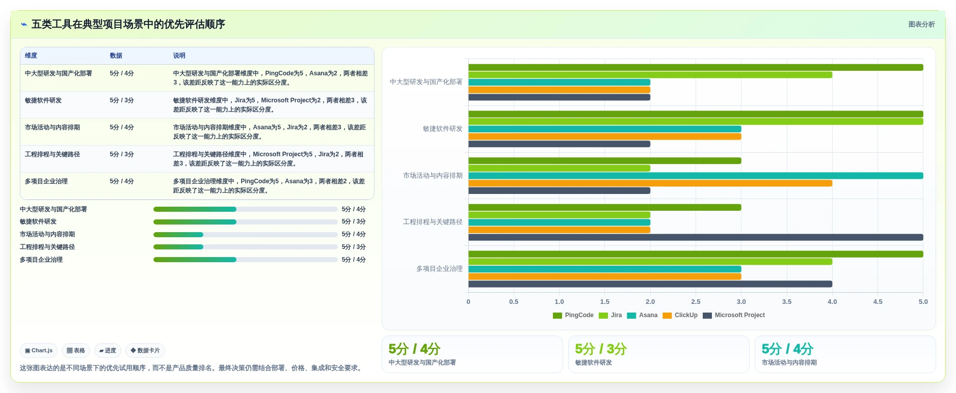
Task: Click PingCode legend label text
Action: (x=579, y=316)
